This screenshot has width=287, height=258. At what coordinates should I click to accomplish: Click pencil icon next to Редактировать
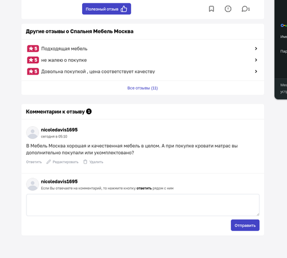49,162
